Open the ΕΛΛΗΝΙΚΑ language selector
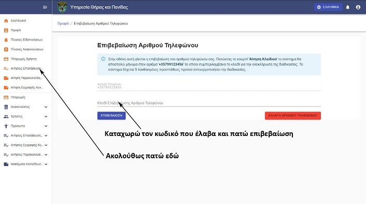The width and height of the screenshot is (366, 204). point(328,7)
